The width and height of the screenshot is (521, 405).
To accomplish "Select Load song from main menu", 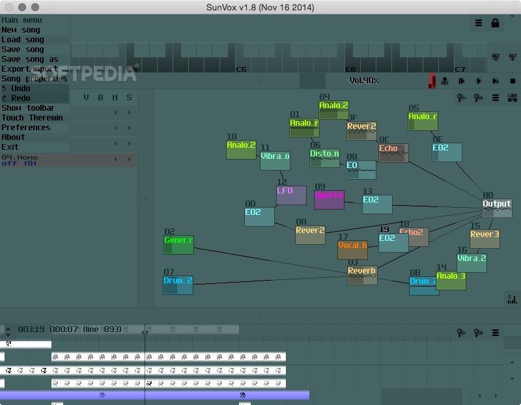I will pyautogui.click(x=35, y=40).
